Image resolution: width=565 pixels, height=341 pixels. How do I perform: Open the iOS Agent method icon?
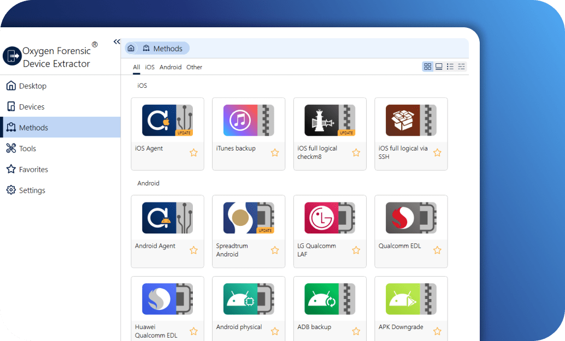[x=167, y=120]
